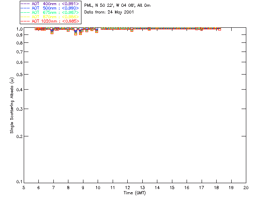Click the x-axis label 7

pos(53,188)
